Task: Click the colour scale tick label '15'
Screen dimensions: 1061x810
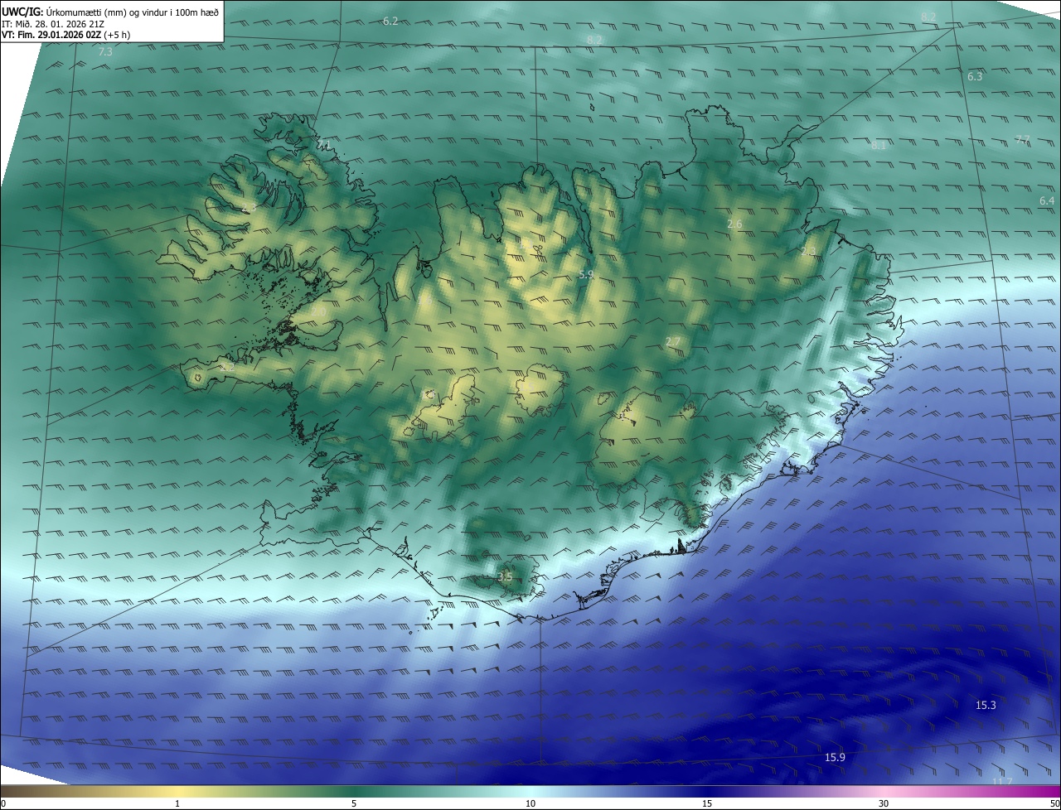Action: pos(707,803)
